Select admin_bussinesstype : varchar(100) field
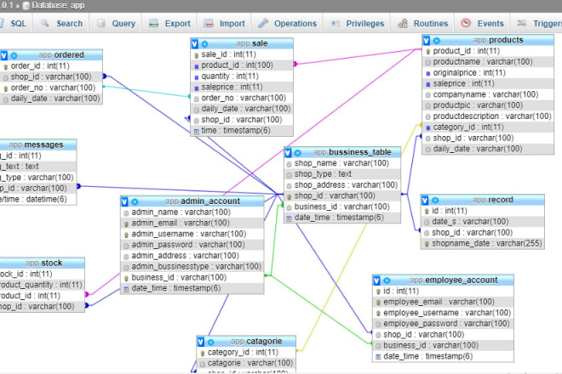Screen dimensions: 562x374 pyautogui.click(x=192, y=267)
